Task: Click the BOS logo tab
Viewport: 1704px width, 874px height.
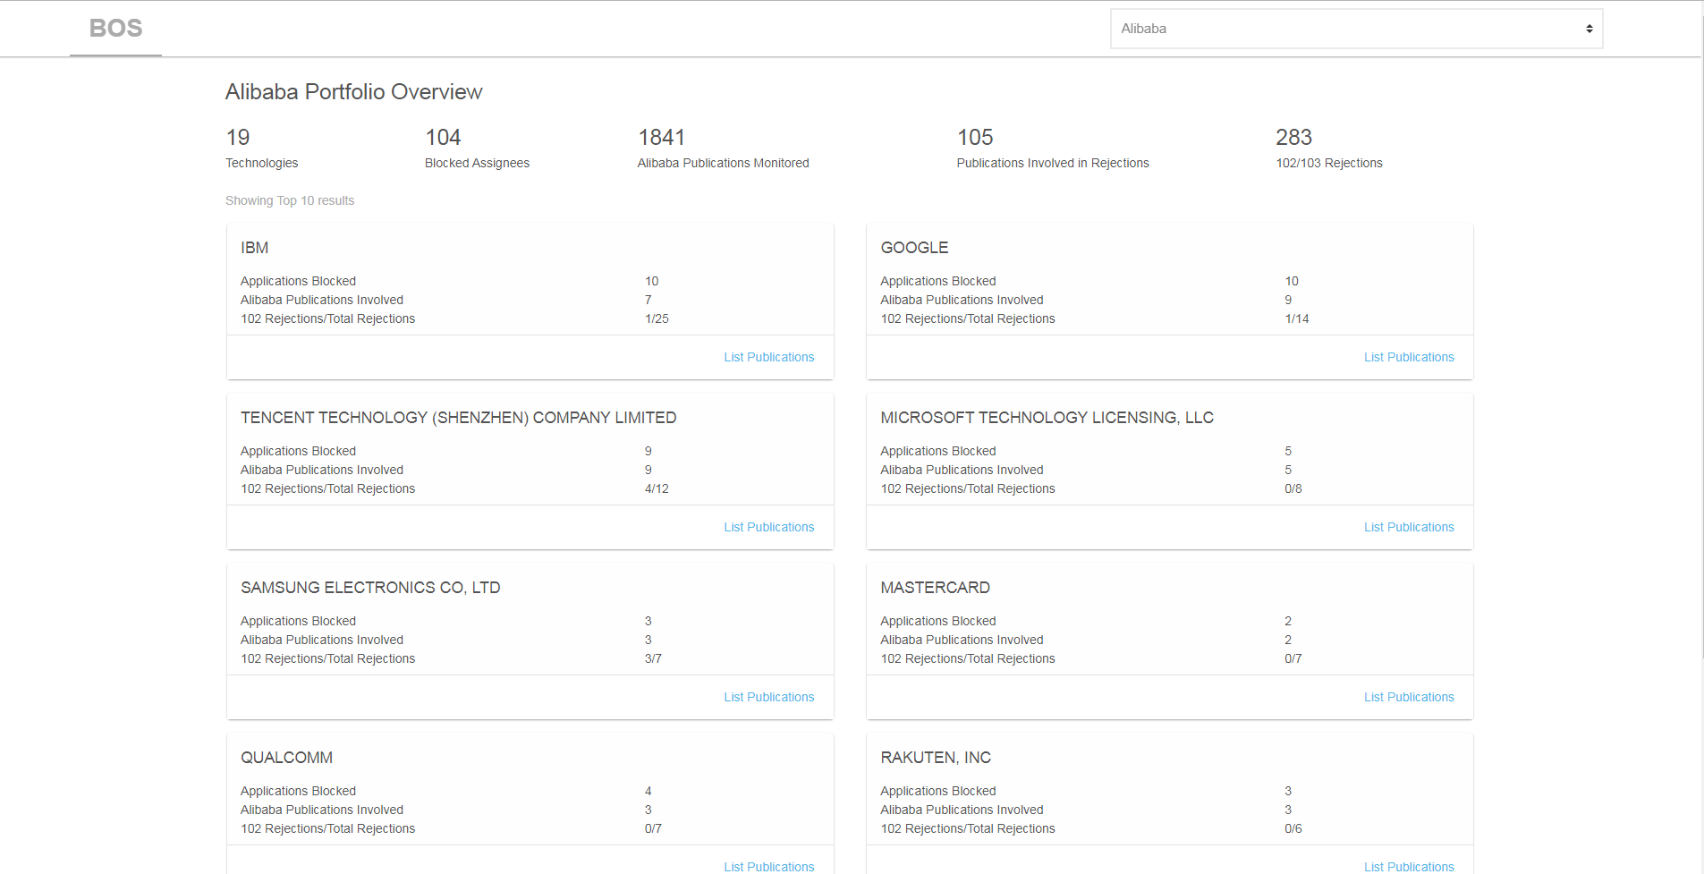Action: [116, 29]
